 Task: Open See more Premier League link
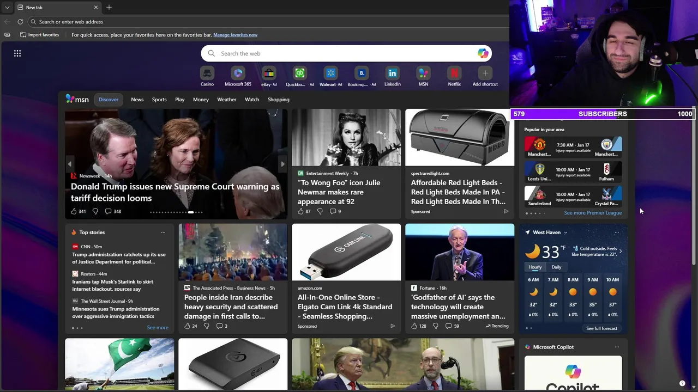(x=593, y=213)
